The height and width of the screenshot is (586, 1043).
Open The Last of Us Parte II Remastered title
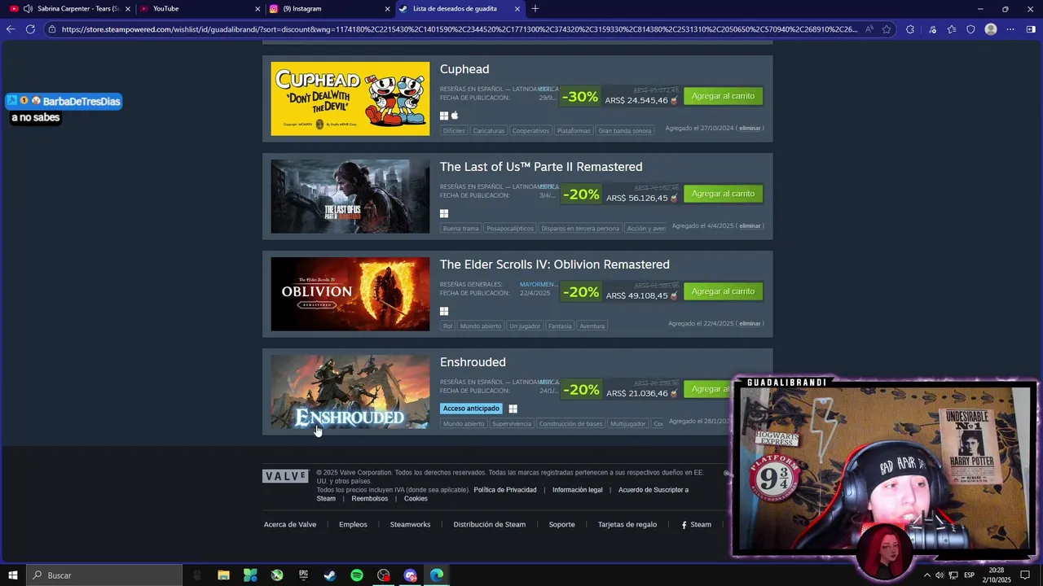point(541,167)
